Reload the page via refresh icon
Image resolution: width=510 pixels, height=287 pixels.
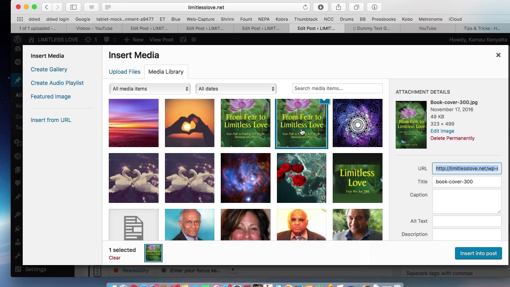coord(305,7)
